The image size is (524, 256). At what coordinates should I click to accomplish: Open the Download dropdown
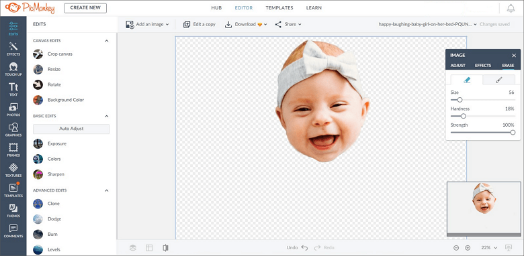pos(246,24)
